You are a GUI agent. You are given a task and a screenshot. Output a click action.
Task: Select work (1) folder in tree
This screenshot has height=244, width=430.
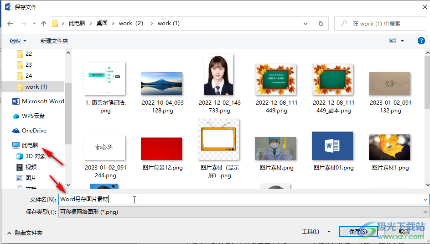click(33, 87)
